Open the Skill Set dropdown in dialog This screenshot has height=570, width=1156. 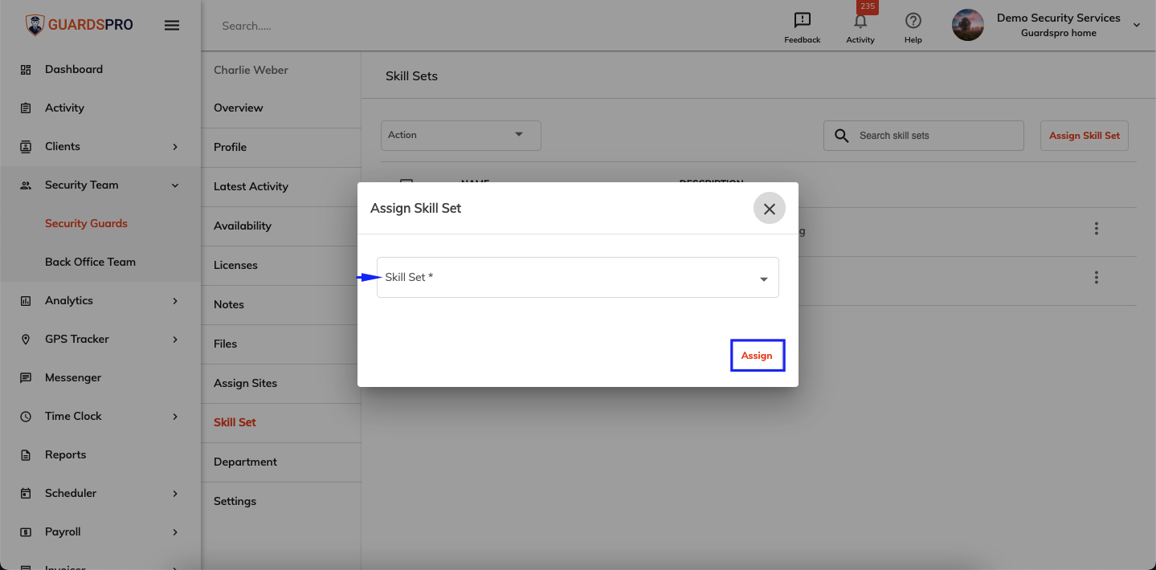(578, 277)
